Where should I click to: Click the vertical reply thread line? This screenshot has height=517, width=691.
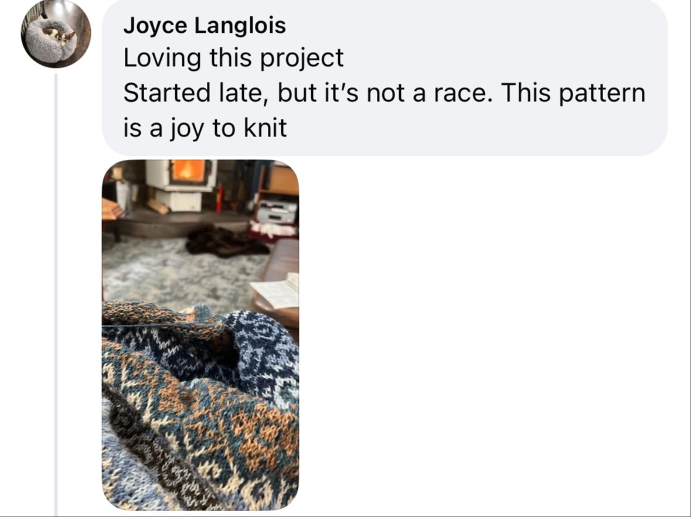click(x=56, y=294)
